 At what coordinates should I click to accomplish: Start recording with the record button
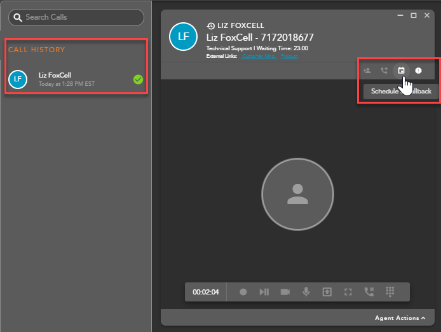point(243,292)
